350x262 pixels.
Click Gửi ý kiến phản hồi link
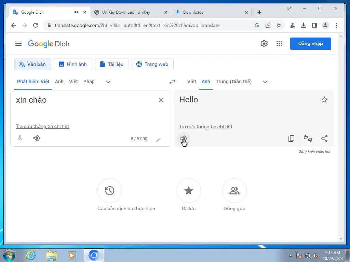click(x=314, y=151)
